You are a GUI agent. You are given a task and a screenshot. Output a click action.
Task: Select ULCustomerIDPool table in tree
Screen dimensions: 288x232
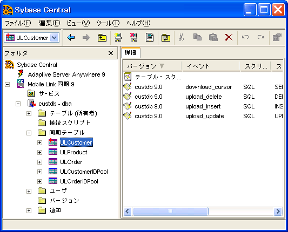point(84,172)
